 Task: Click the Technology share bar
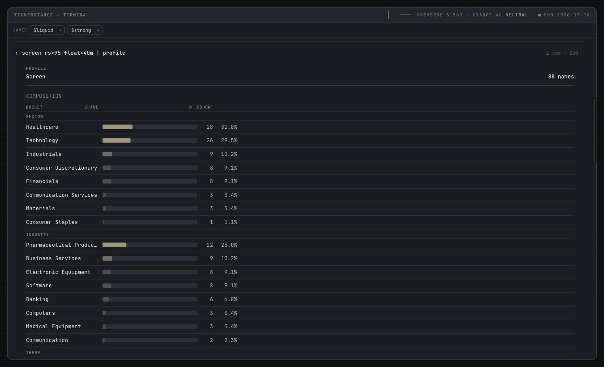click(x=150, y=140)
